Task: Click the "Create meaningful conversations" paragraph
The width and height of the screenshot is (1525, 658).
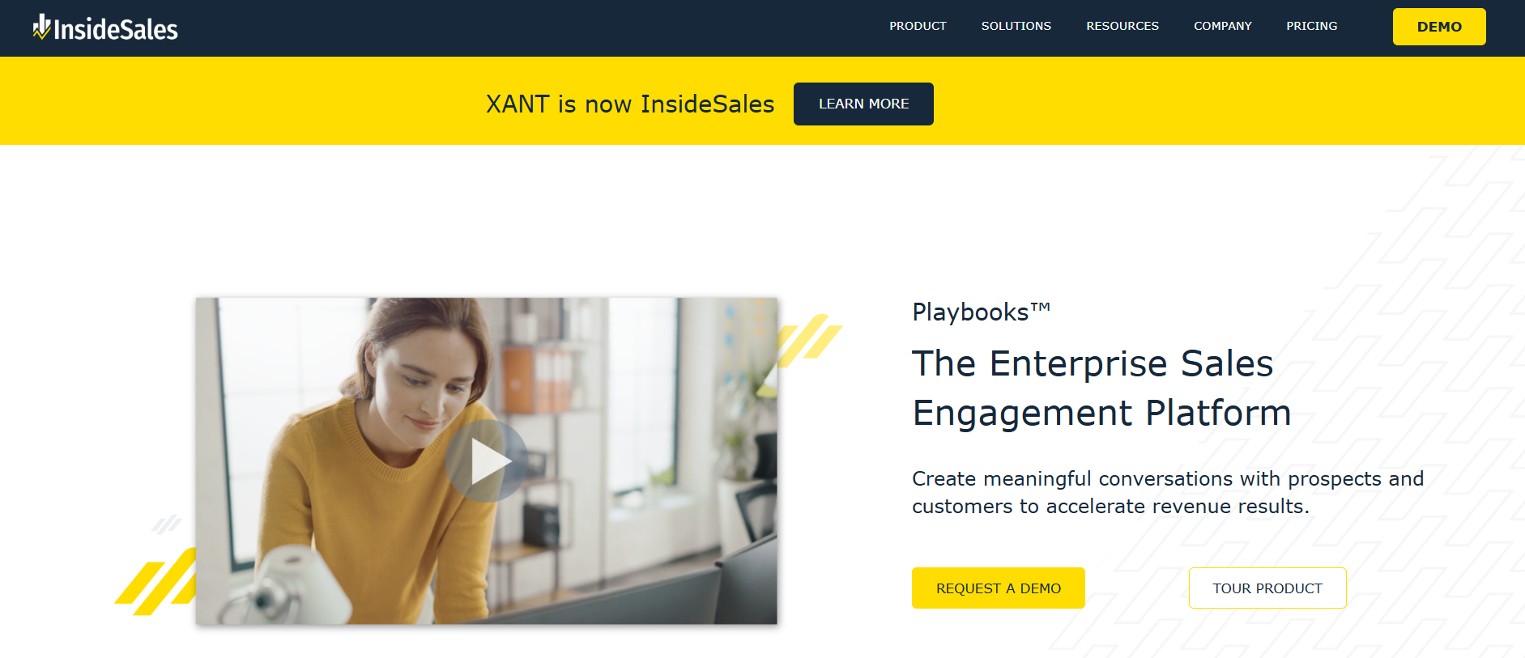Action: click(1168, 492)
